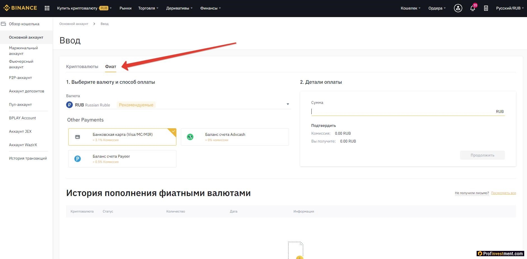Click the Payeer logo icon
The width and height of the screenshot is (527, 259).
click(78, 159)
